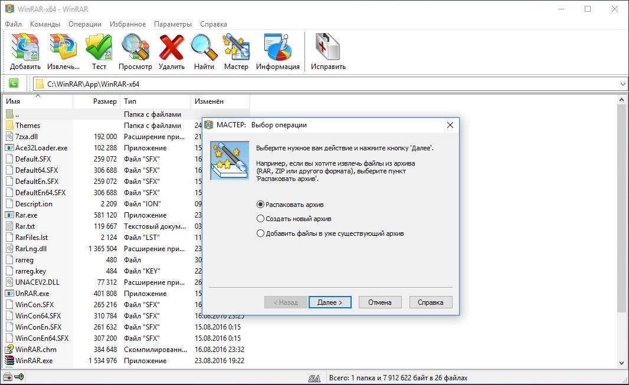Open the Параметры menu
The height and width of the screenshot is (385, 629).
click(173, 24)
